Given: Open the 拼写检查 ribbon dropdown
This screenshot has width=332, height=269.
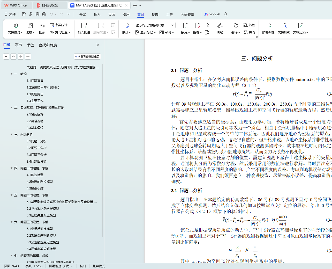Looking at the screenshot, I should click(60, 32).
